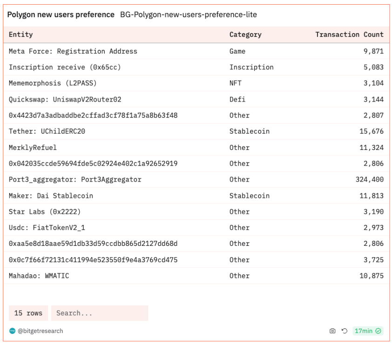
Task: Click the bitgetresearch avatar icon
Action: (x=13, y=331)
